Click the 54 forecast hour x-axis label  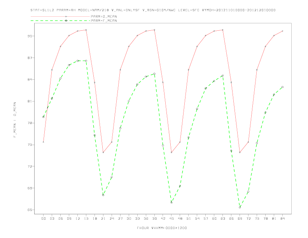pyautogui.click(x=197, y=219)
